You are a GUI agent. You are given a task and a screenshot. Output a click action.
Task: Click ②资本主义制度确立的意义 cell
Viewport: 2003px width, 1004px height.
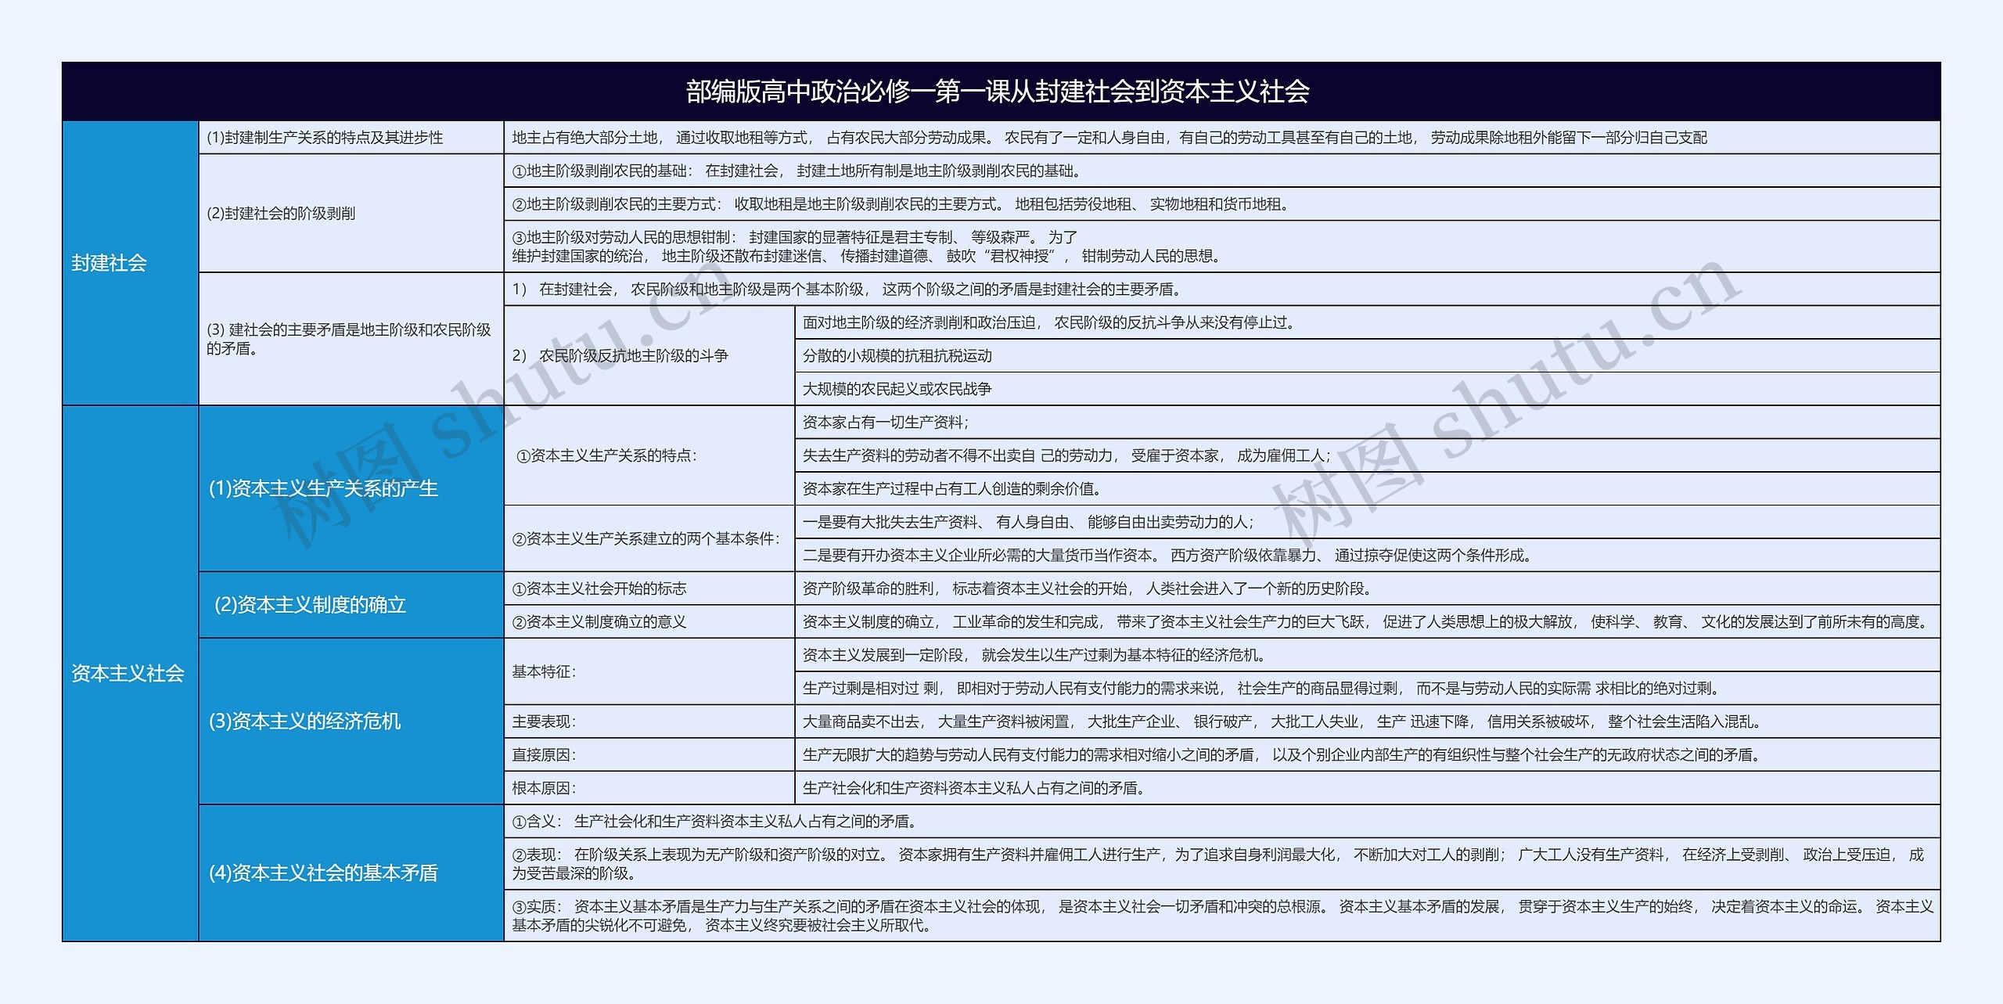649,622
